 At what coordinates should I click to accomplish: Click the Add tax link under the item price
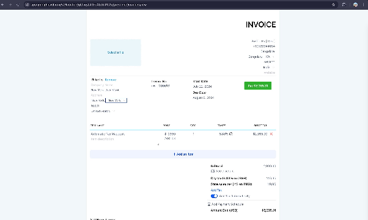(170, 138)
